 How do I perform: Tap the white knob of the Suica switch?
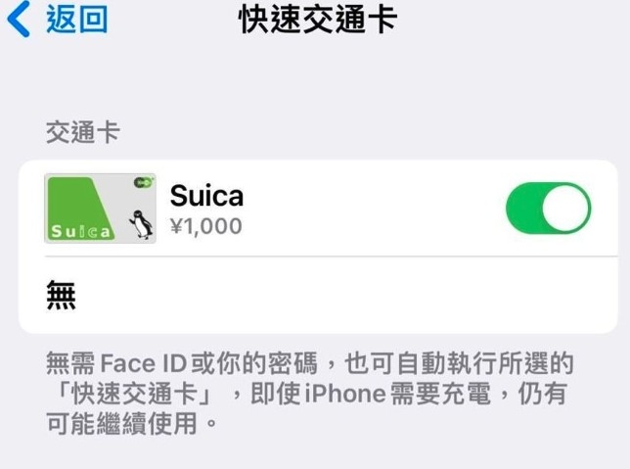[565, 208]
